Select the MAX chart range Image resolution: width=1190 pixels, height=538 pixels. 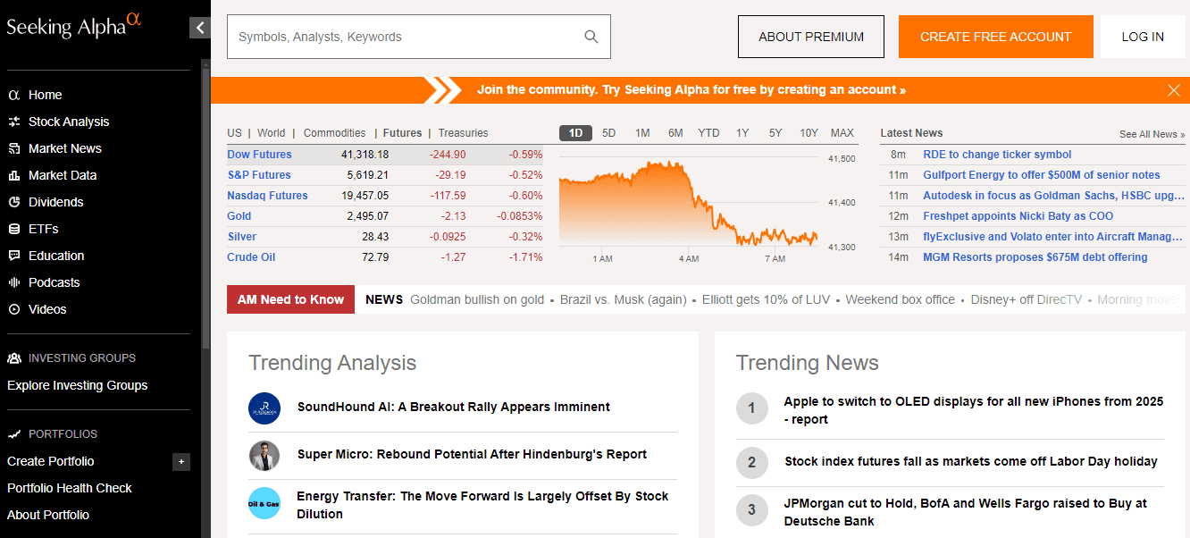(x=842, y=133)
